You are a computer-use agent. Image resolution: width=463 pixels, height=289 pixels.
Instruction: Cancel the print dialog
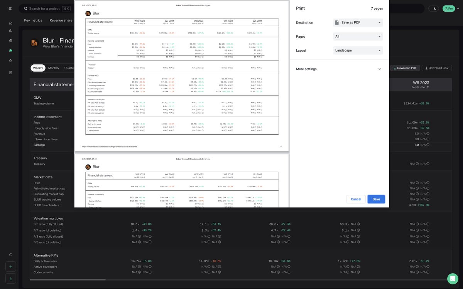coord(356,199)
